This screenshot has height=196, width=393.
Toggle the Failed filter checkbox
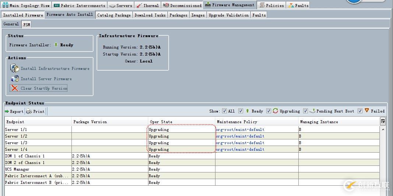coord(360,111)
